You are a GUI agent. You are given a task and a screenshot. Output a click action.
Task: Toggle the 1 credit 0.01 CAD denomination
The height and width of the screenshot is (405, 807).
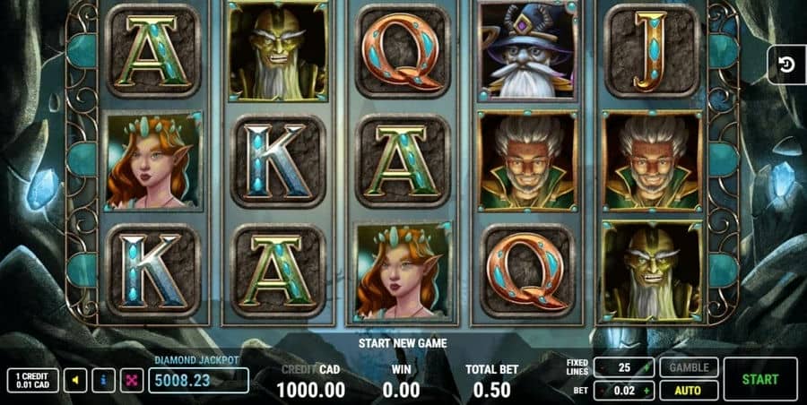coord(32,380)
